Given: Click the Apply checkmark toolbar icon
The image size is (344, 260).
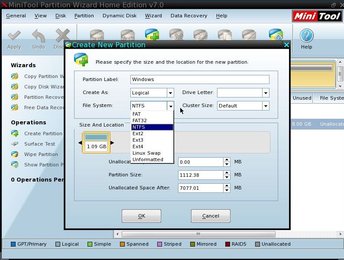Looking at the screenshot, I should (14, 36).
